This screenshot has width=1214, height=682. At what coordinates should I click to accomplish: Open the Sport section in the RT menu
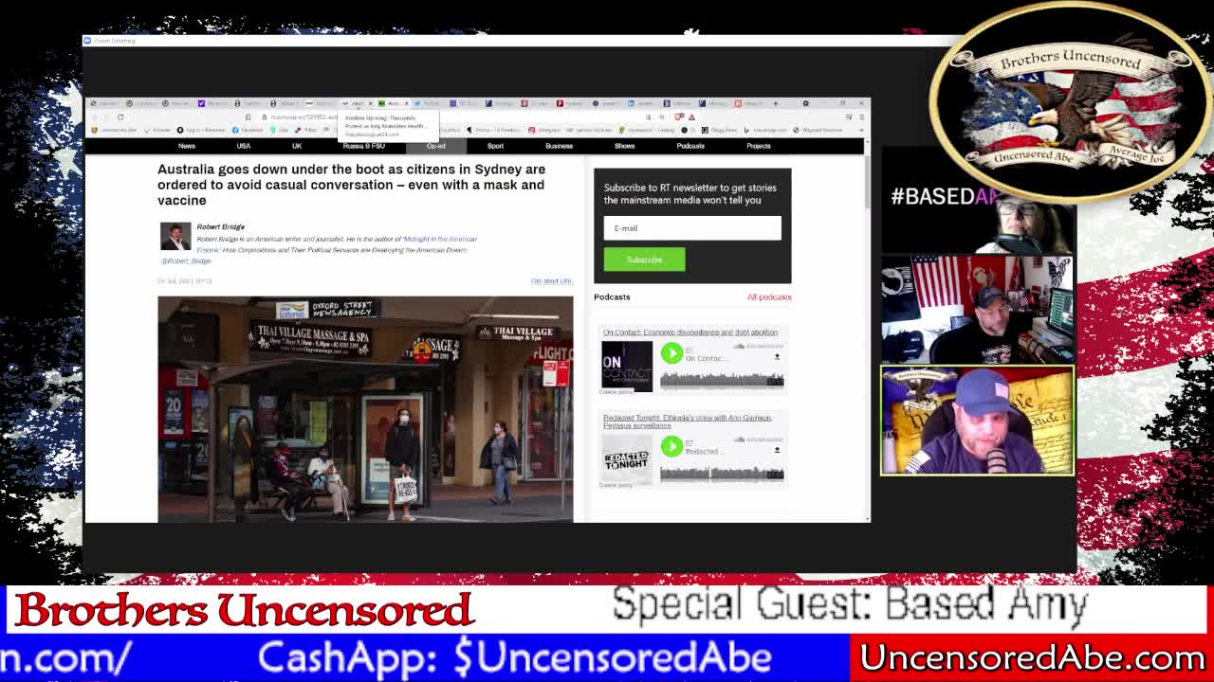[495, 146]
